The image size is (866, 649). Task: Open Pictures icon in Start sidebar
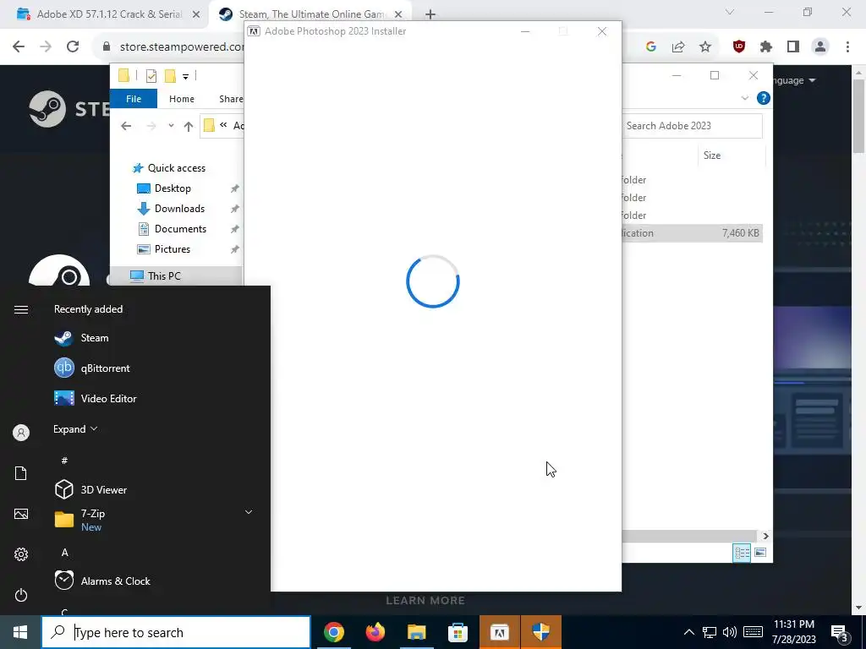21,514
